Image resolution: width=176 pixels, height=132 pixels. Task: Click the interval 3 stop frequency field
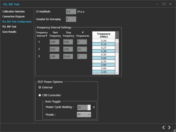point(68,56)
